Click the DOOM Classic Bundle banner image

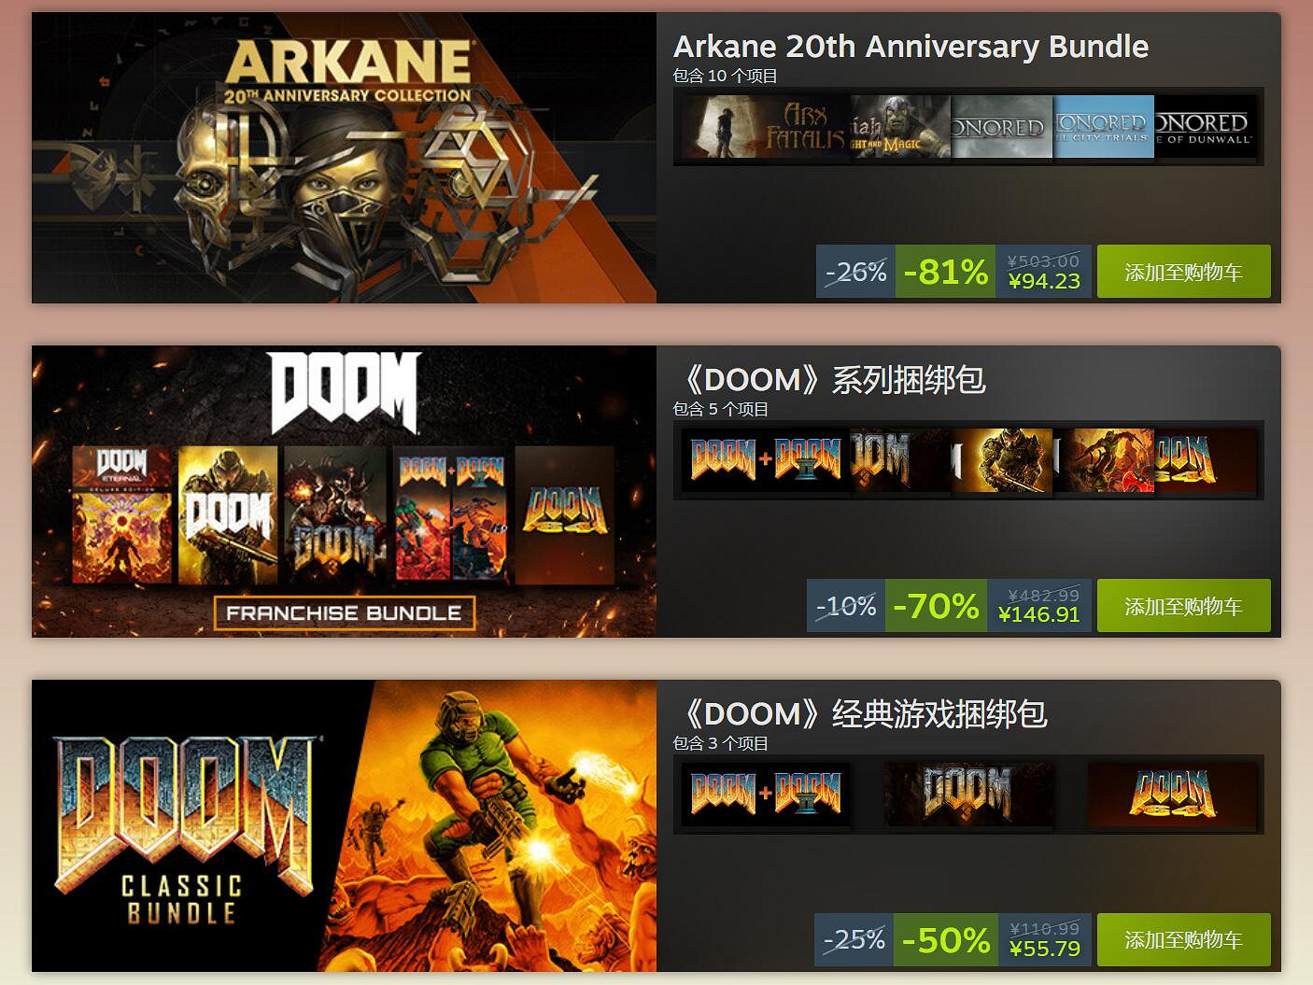(344, 826)
